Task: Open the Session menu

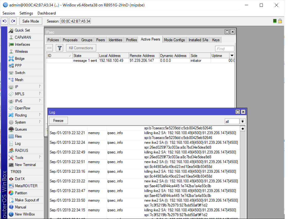Action: click(x=8, y=13)
